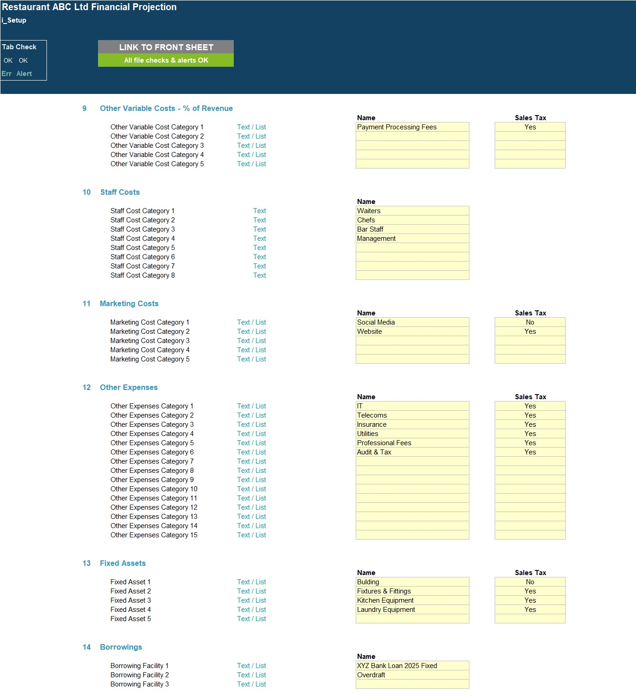Select the Kitchen Equipment name cell

tap(412, 600)
